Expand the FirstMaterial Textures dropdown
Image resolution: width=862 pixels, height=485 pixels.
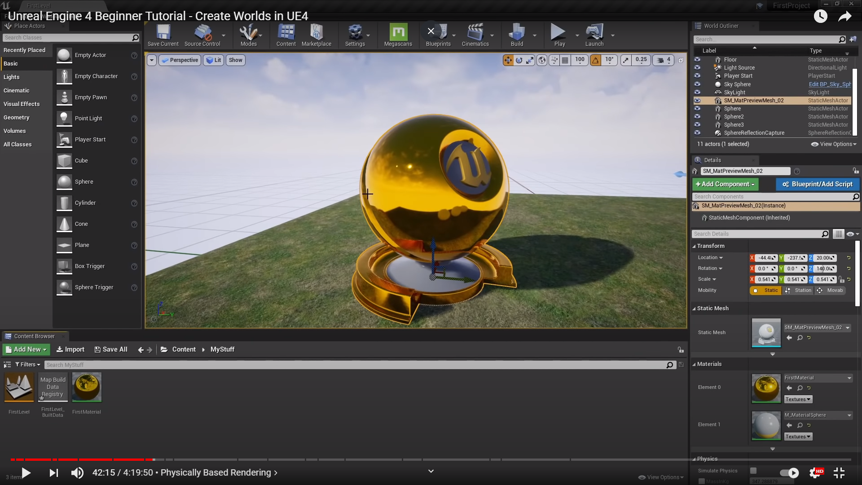[798, 399]
